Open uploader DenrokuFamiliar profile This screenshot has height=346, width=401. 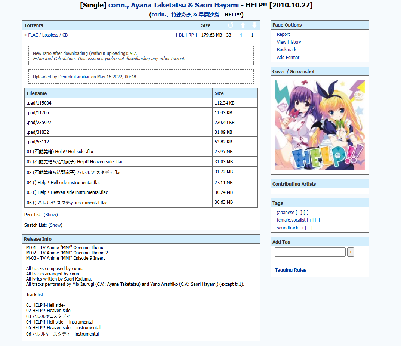74,77
